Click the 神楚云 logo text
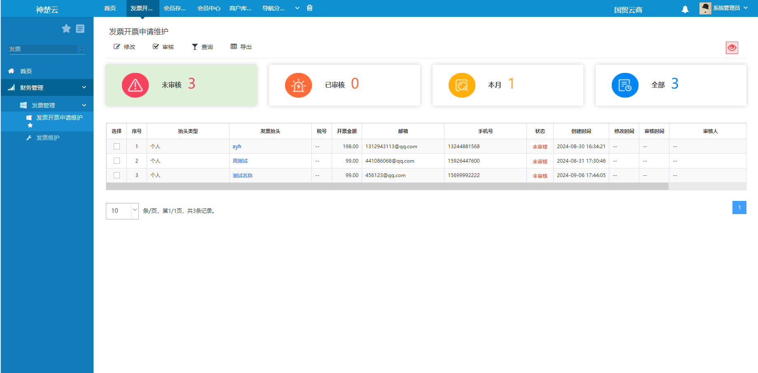The height and width of the screenshot is (373, 758). [x=47, y=9]
